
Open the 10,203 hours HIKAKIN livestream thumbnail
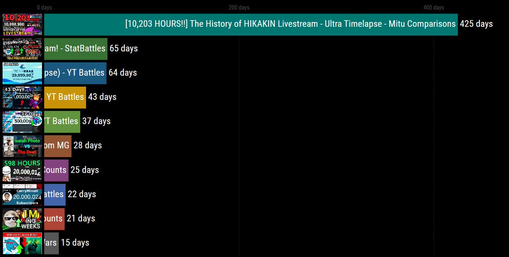pos(22,24)
